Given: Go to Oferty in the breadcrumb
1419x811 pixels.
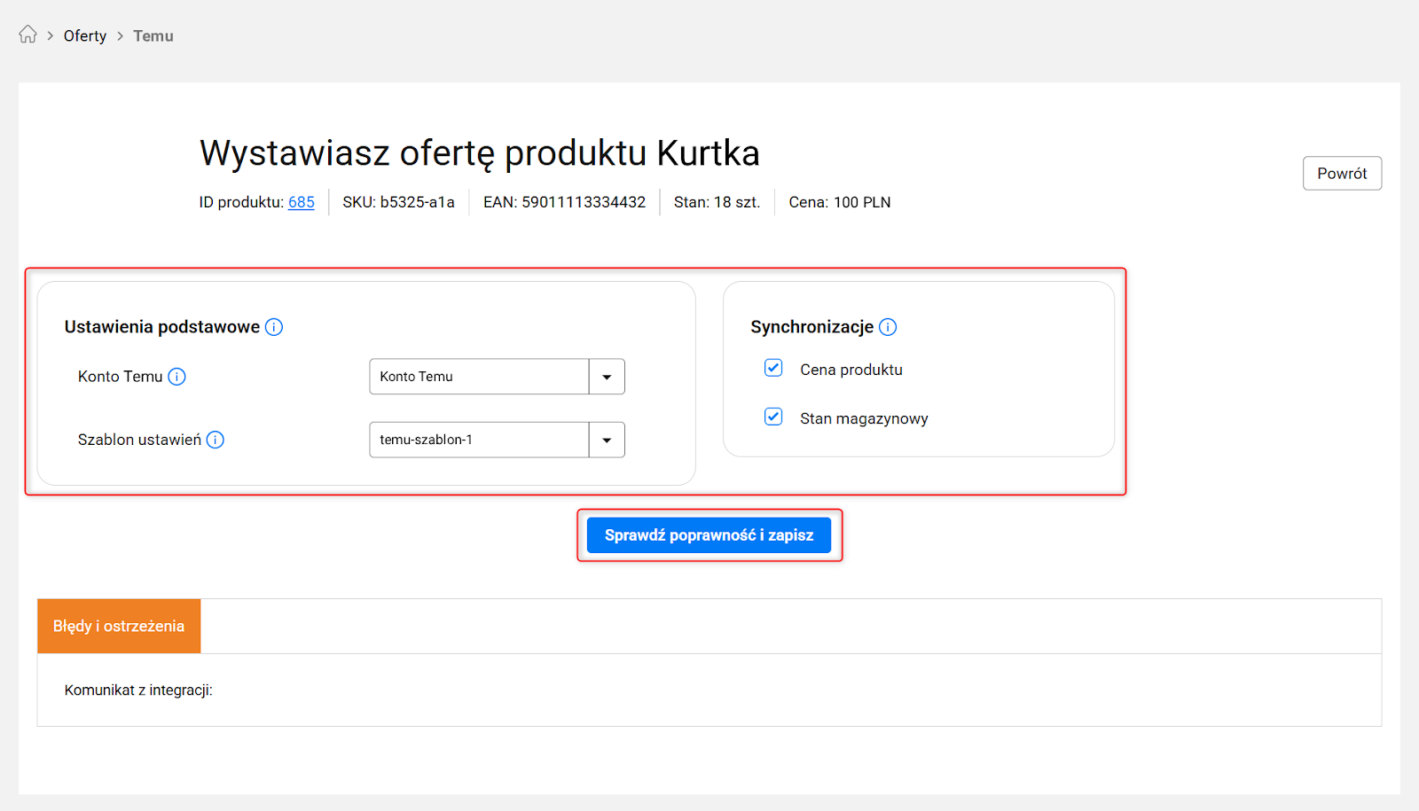Looking at the screenshot, I should coord(85,36).
